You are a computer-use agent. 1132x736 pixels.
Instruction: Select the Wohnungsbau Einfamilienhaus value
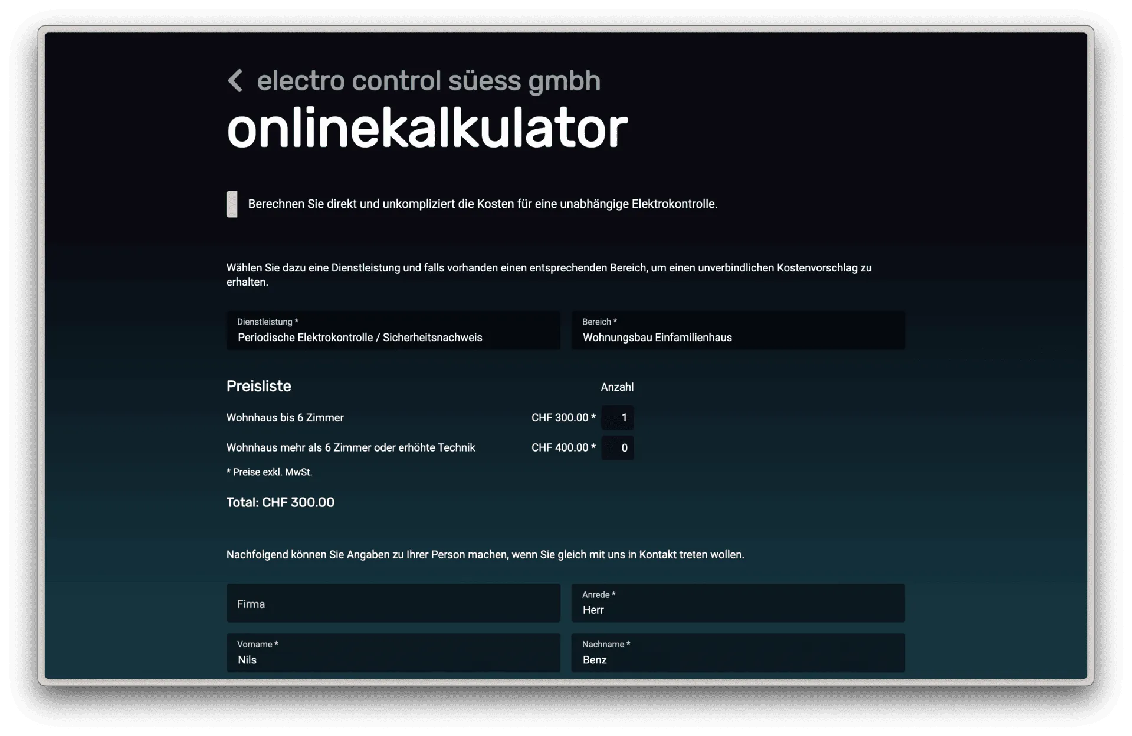(x=657, y=338)
